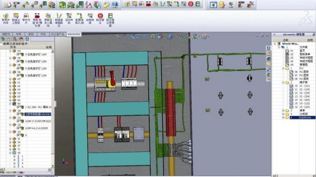Toggle checkbox of the white lamp under H5
The height and width of the screenshot is (177, 316).
point(19,69)
